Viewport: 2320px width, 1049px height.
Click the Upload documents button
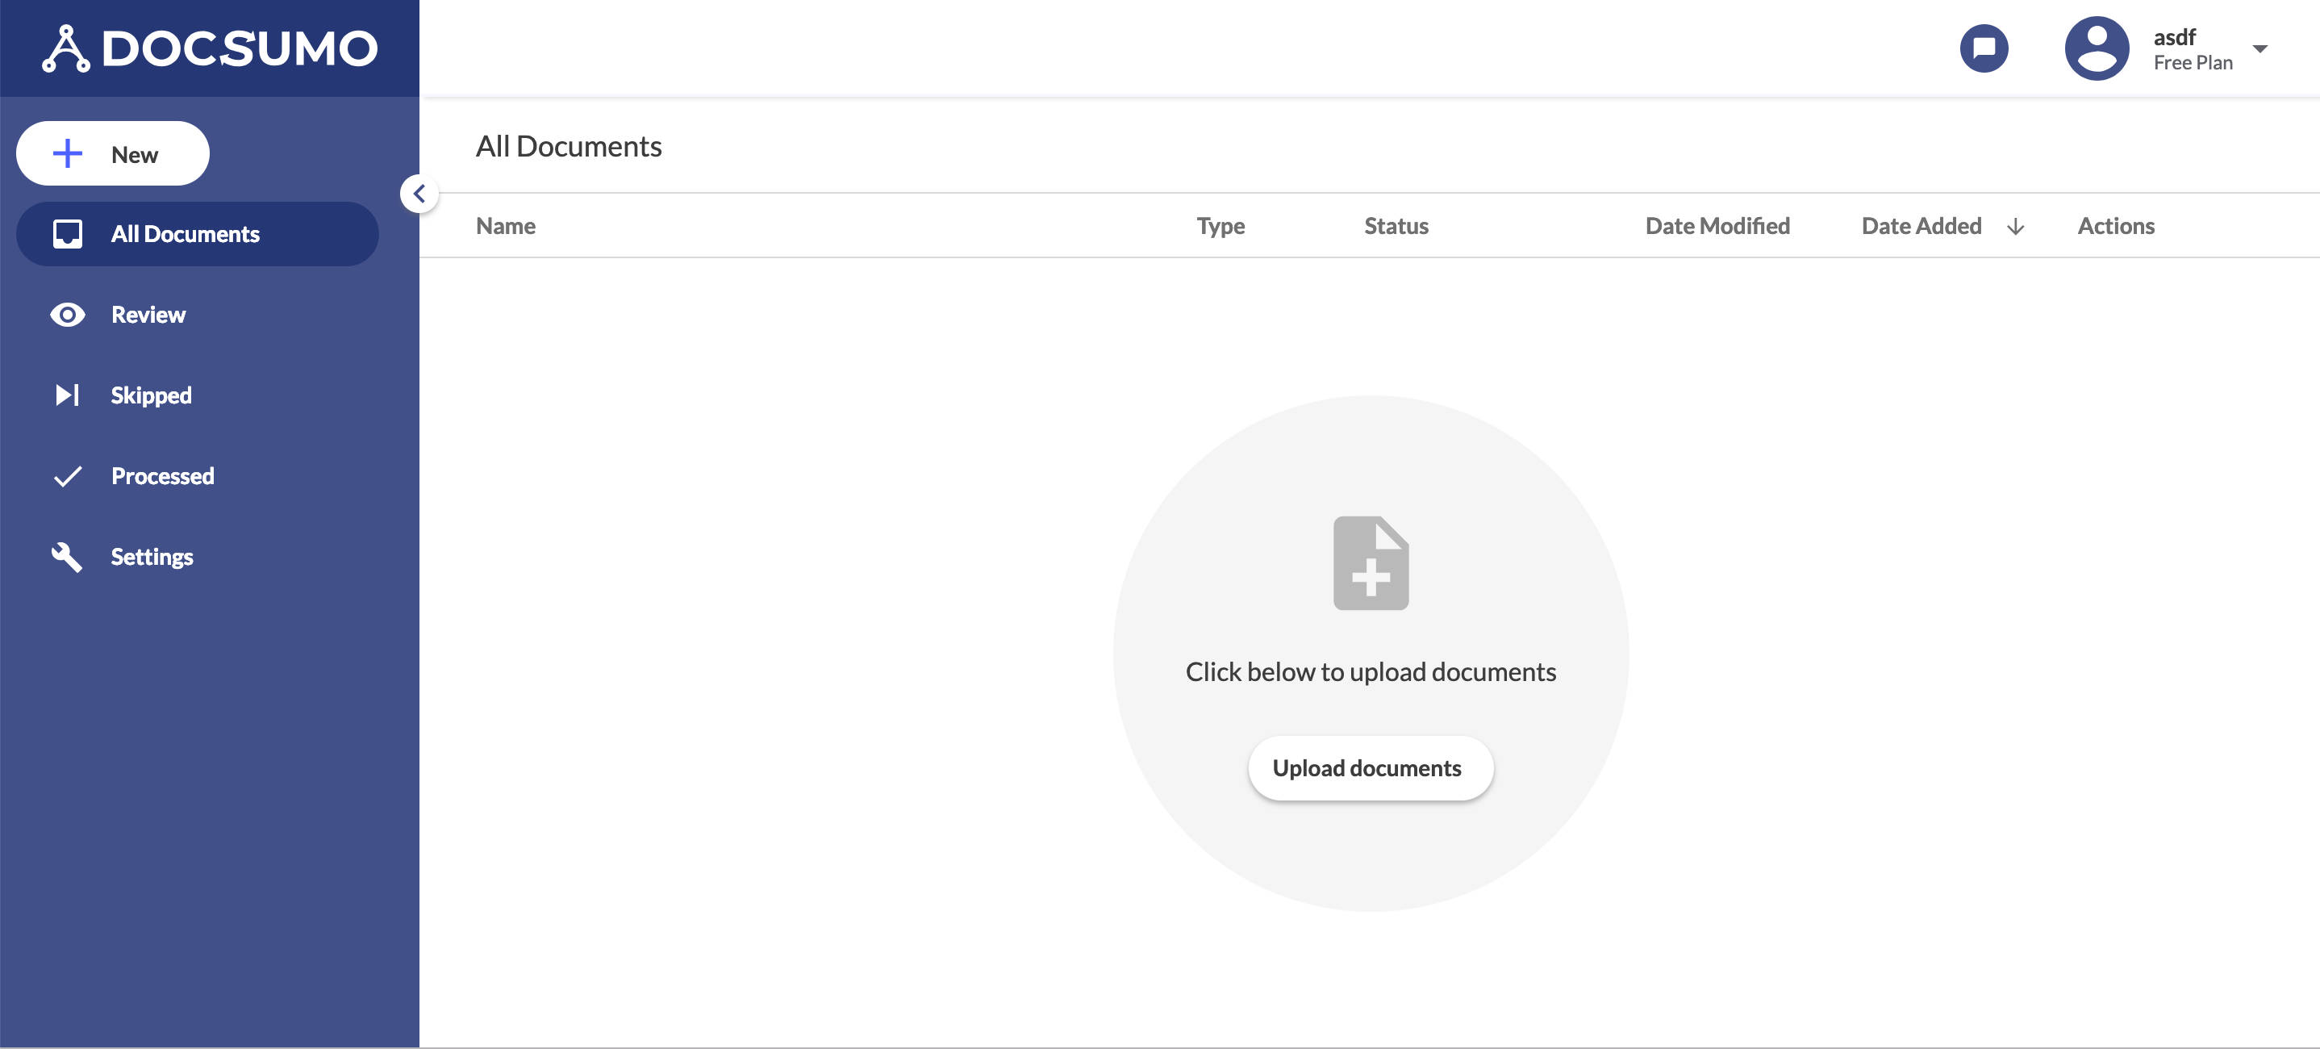pyautogui.click(x=1370, y=767)
